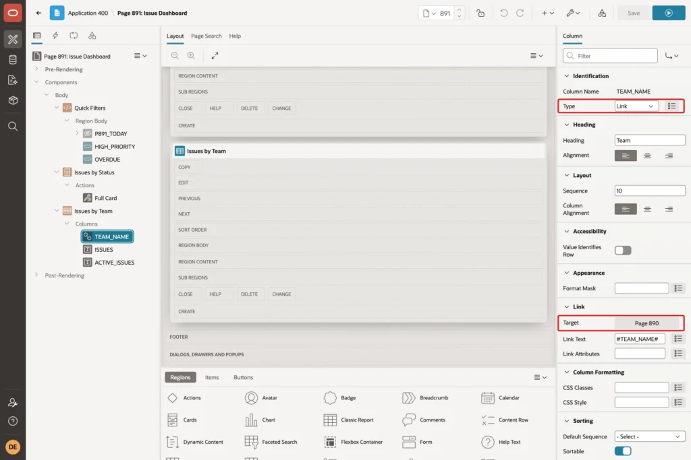Undo the last change
This screenshot has width=691, height=460.
tap(503, 13)
